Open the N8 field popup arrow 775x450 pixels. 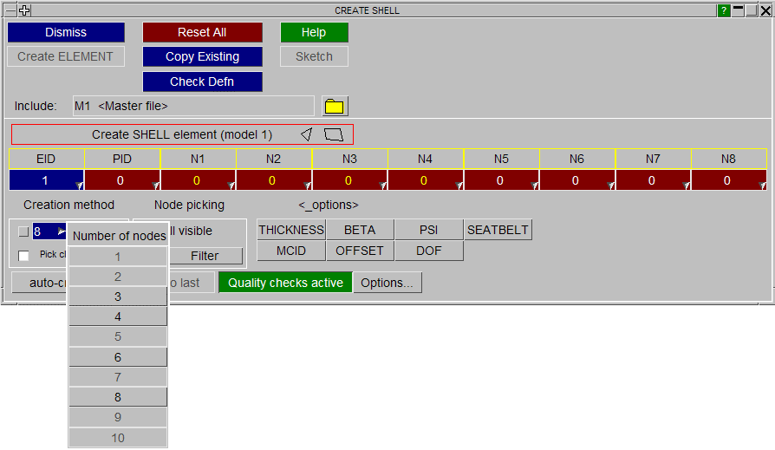763,185
